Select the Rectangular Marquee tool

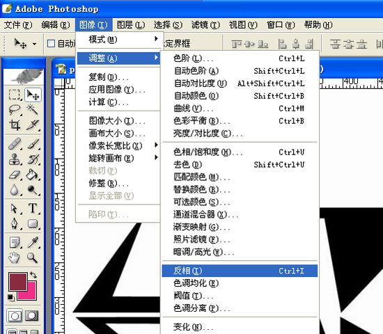(15, 95)
